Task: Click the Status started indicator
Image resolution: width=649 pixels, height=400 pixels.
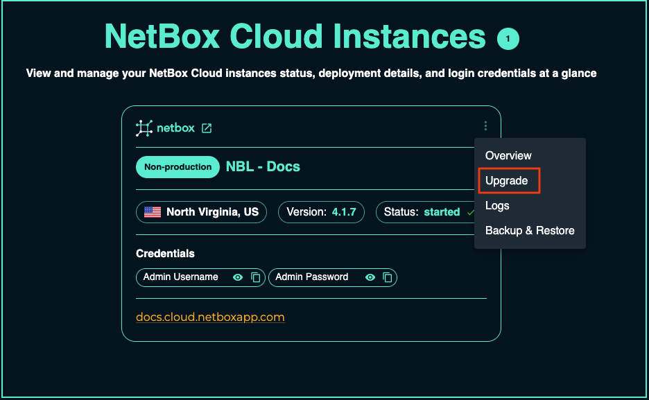Action: pos(423,212)
